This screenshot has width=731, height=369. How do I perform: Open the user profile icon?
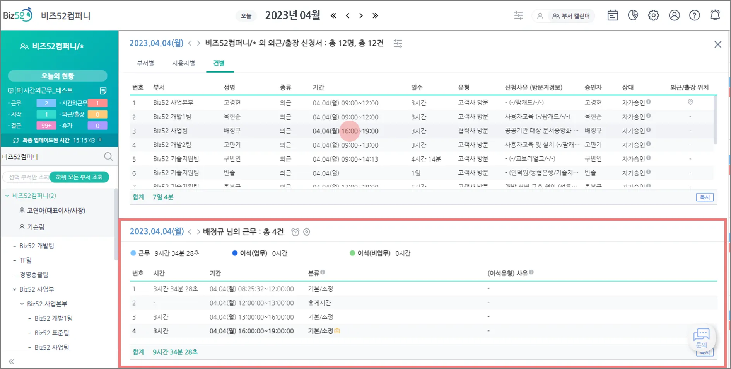tap(674, 15)
